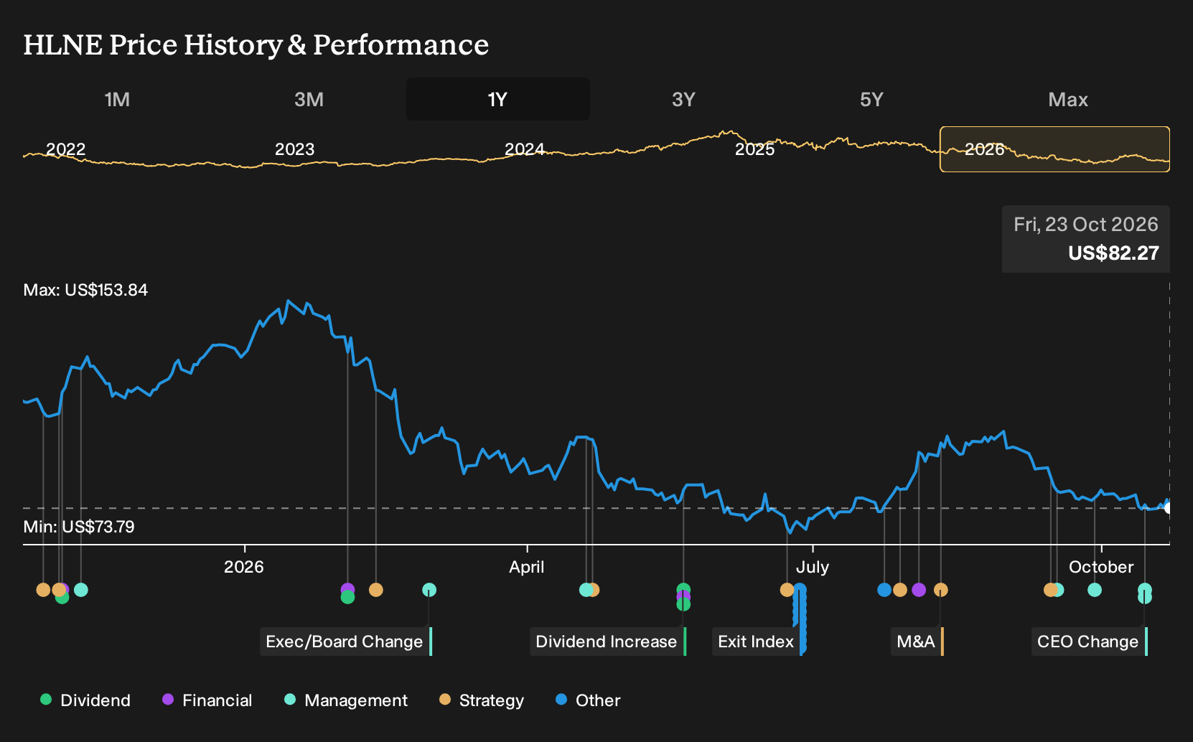
Task: Click the US$82.27 price readout
Action: (x=1113, y=253)
